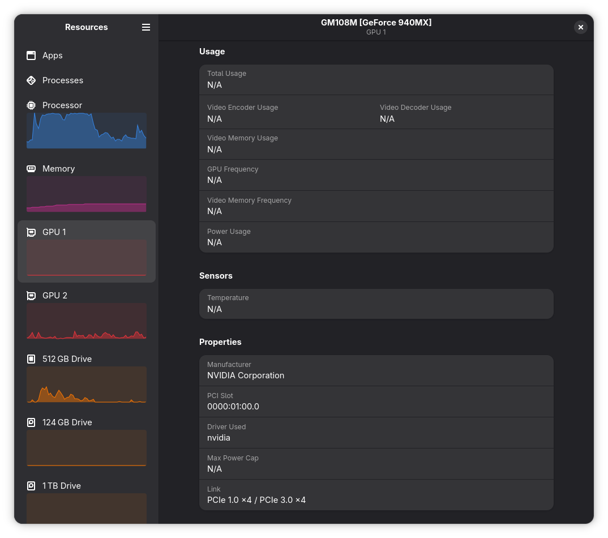Open the hamburger main menu
Image resolution: width=608 pixels, height=538 pixels.
click(146, 27)
